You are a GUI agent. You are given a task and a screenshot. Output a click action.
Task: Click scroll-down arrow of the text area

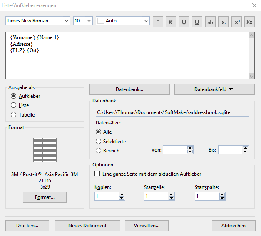(x=251, y=76)
